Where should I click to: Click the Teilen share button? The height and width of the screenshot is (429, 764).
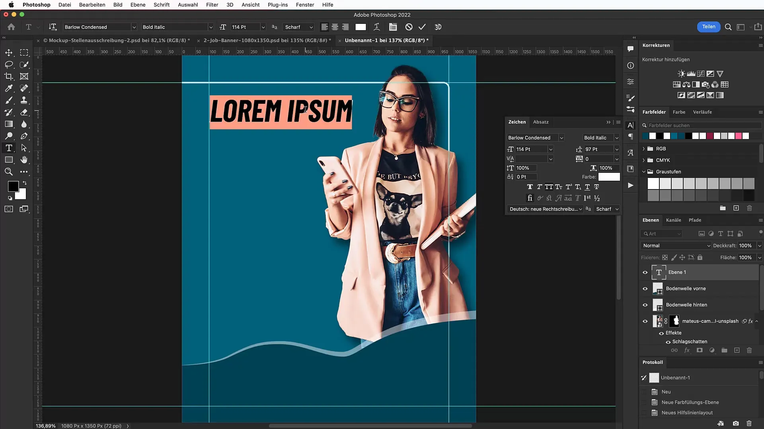pyautogui.click(x=709, y=27)
